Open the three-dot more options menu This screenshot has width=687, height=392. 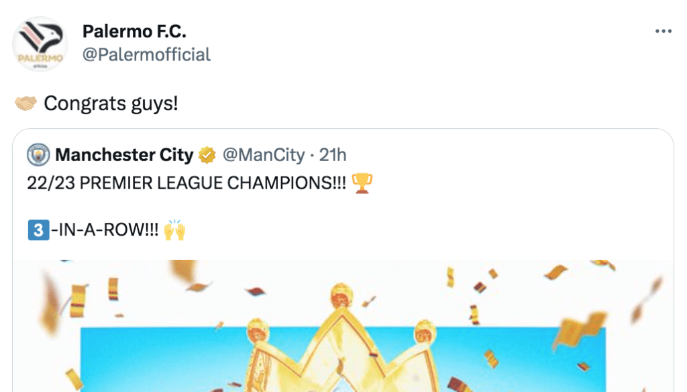tap(663, 32)
